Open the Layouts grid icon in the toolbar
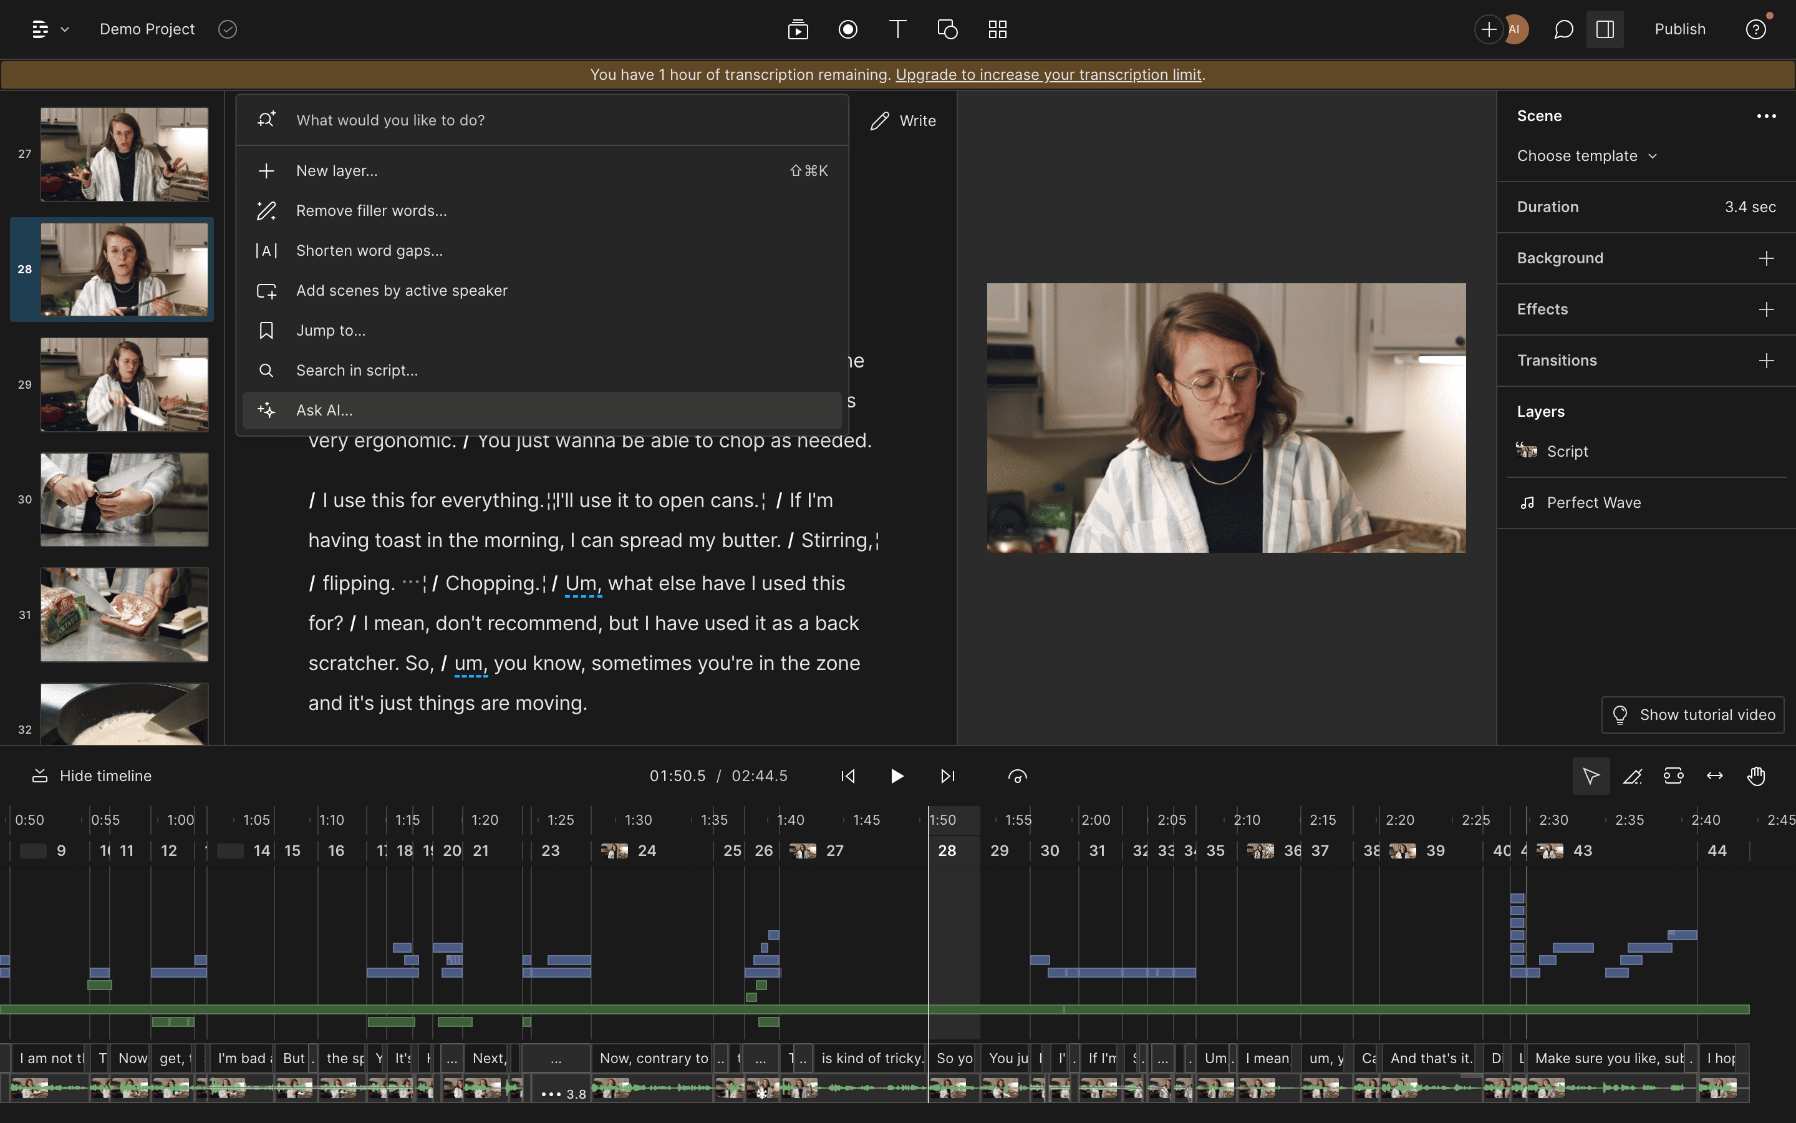Viewport: 1796px width, 1123px height. 997,29
